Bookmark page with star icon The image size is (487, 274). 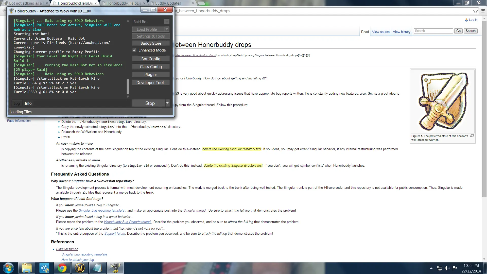(475, 11)
